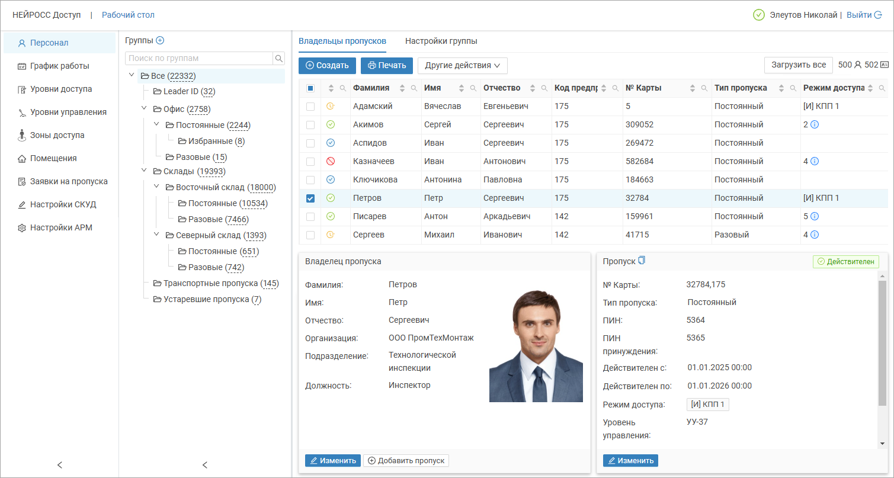Uncheck the Петров row checkbox

(310, 198)
